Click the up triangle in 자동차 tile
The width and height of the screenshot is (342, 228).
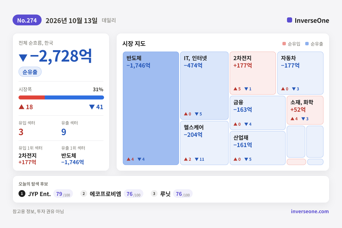tap(283, 89)
